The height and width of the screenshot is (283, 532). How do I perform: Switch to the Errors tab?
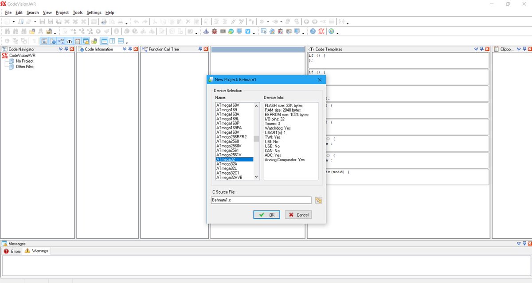click(x=12, y=251)
